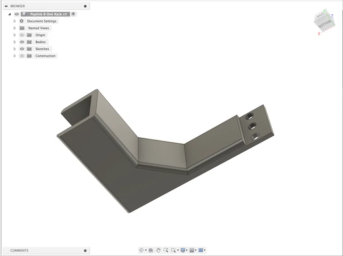Select the Orbit tool in the navigation bar
Image resolution: width=343 pixels, height=256 pixels.
(141, 250)
